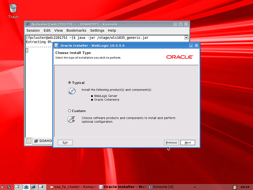Click the Typical install disc icon
Viewport: 253px width, 190px height.
pyautogui.click(x=72, y=91)
